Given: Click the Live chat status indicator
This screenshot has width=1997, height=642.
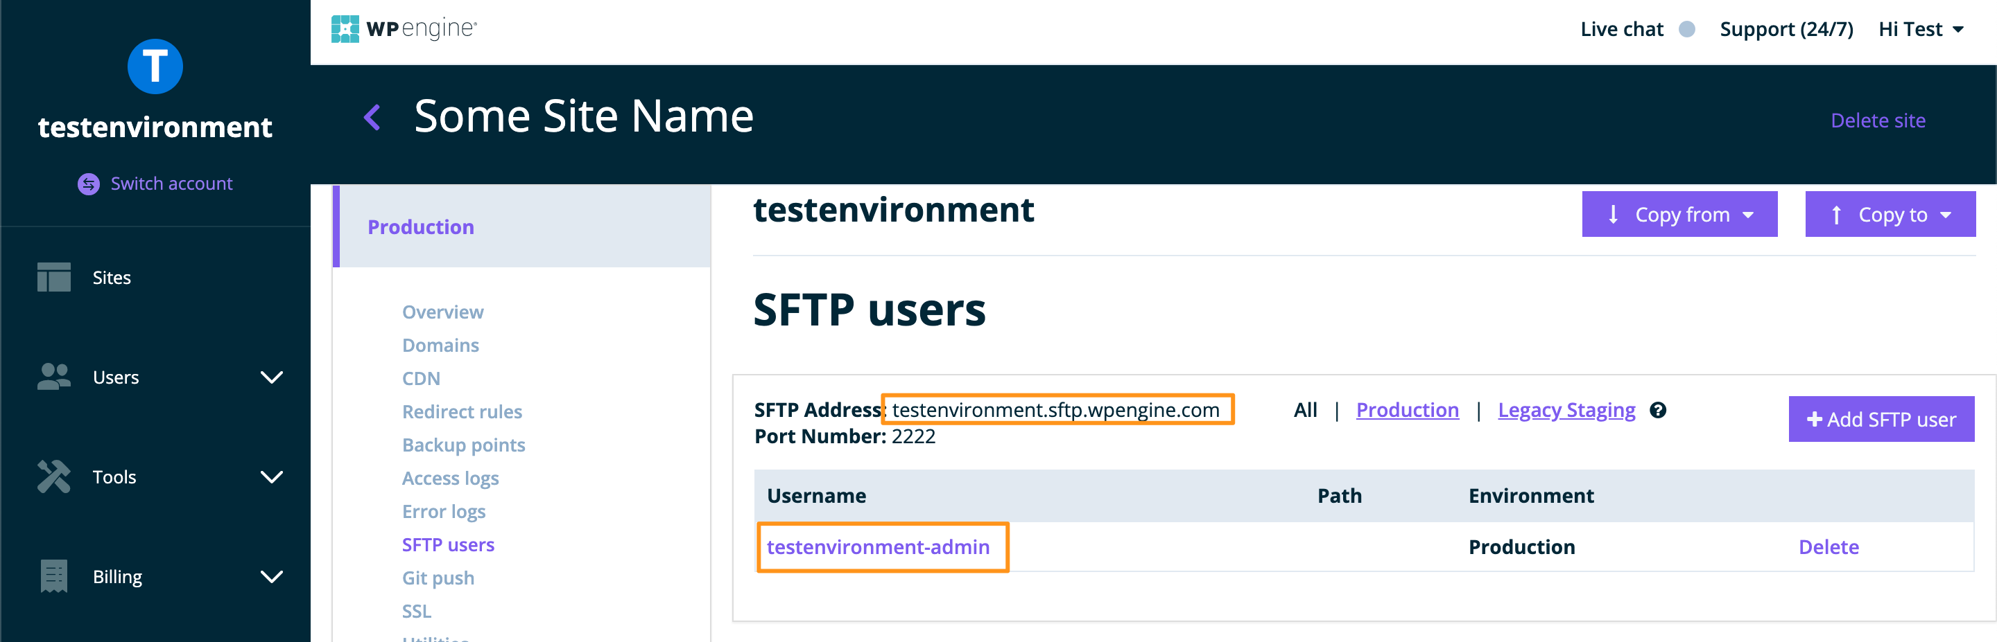Looking at the screenshot, I should coord(1686,29).
